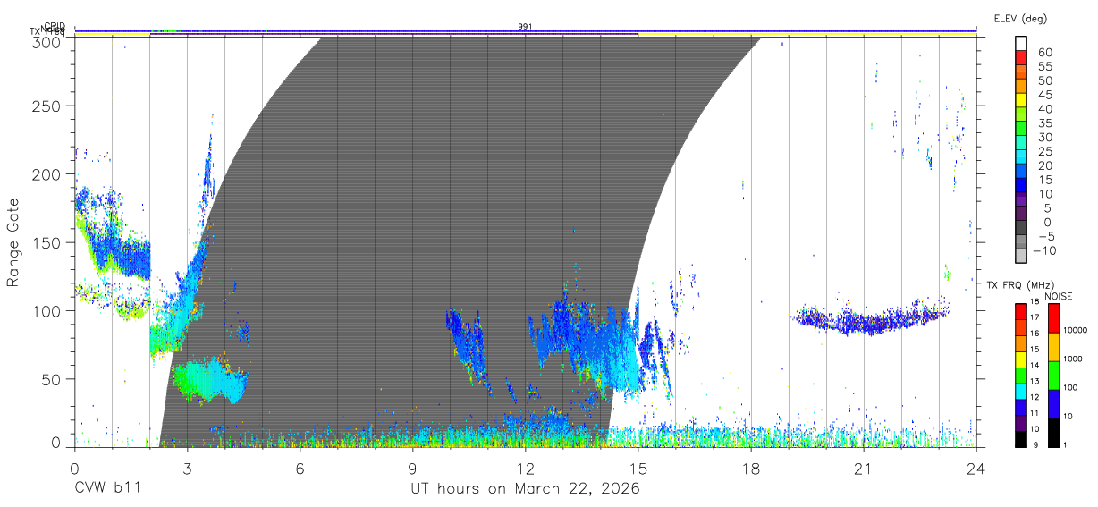Click the yellow 40–45 segment of the ELEV bar

click(x=1021, y=102)
